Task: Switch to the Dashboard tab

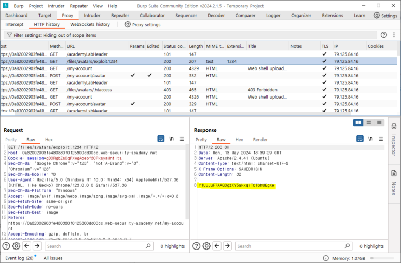Action: coord(17,16)
